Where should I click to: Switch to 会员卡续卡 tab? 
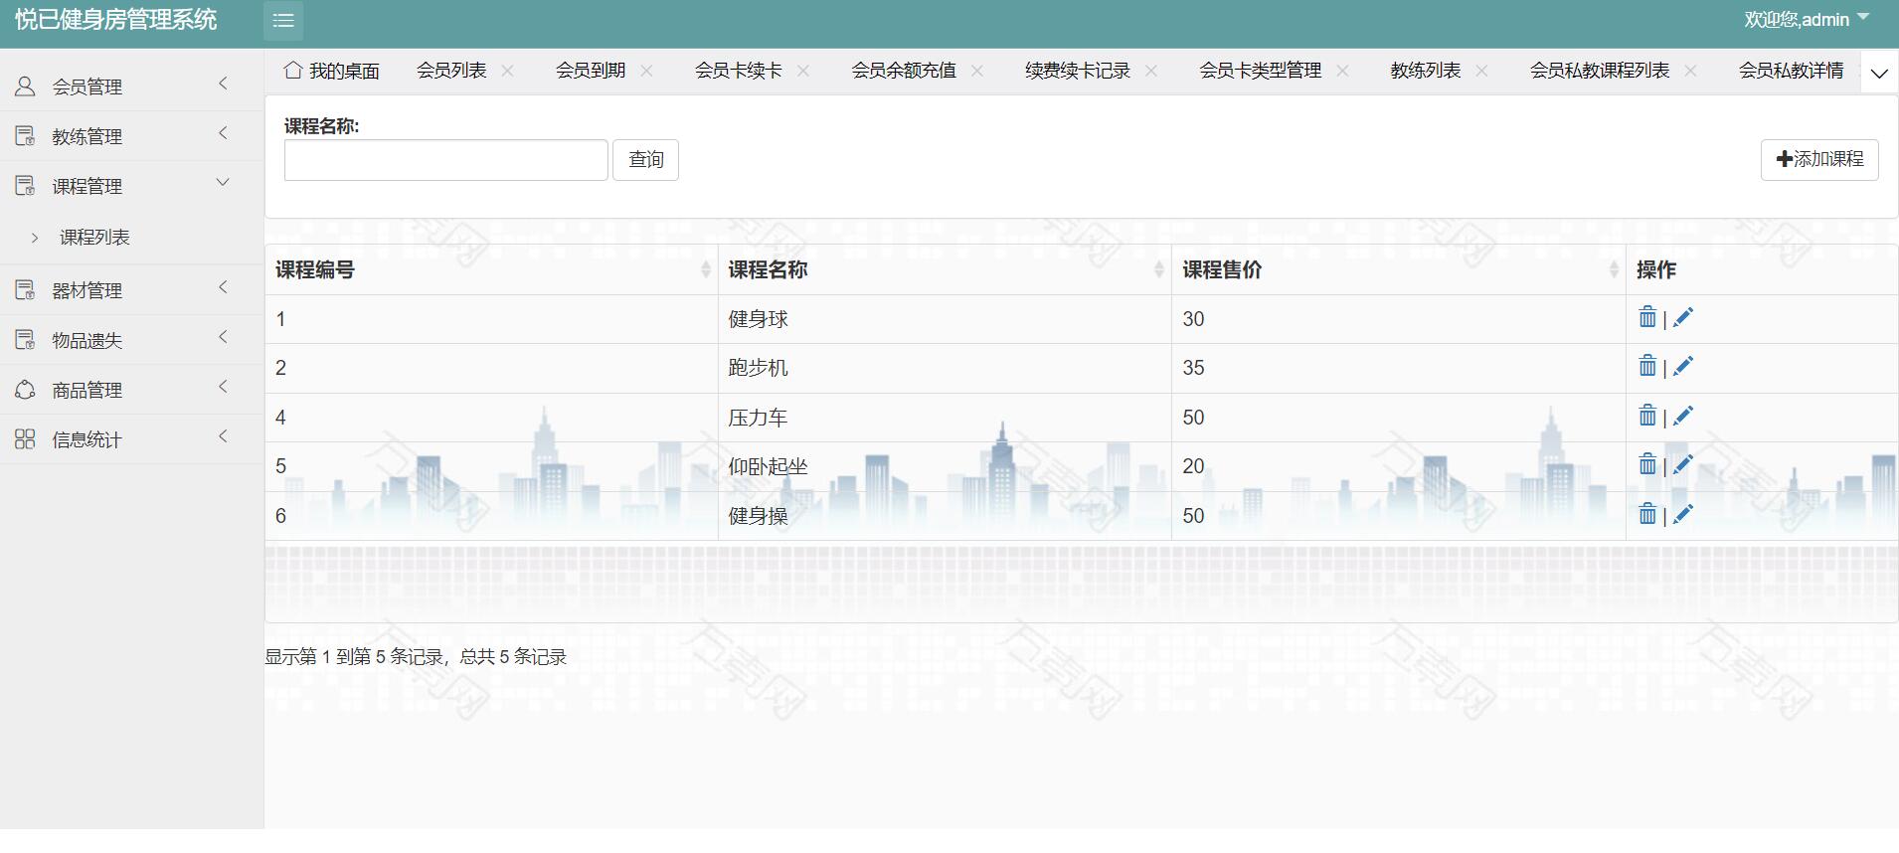[x=738, y=71]
